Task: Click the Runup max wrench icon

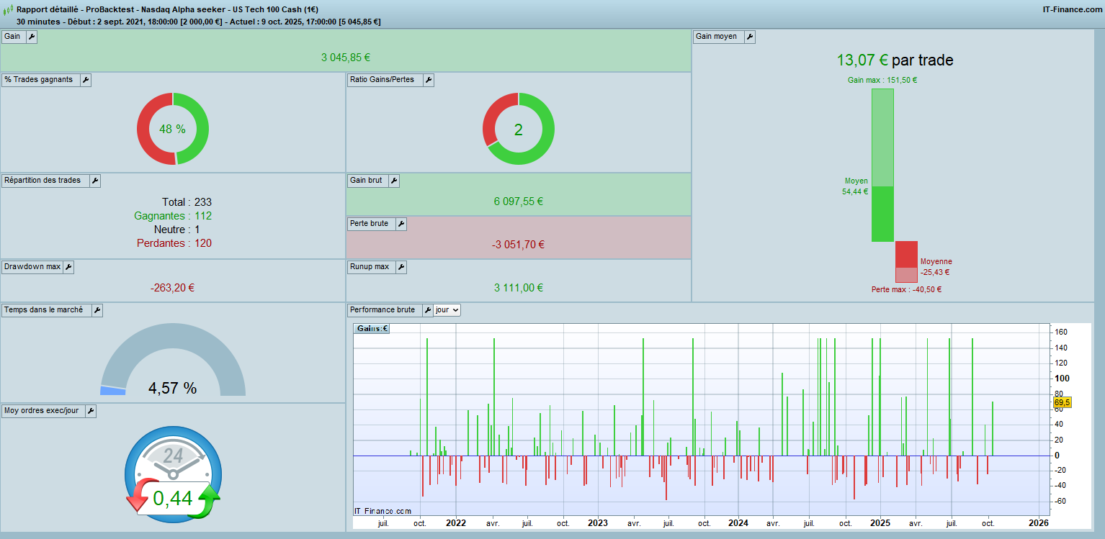Action: pos(401,267)
